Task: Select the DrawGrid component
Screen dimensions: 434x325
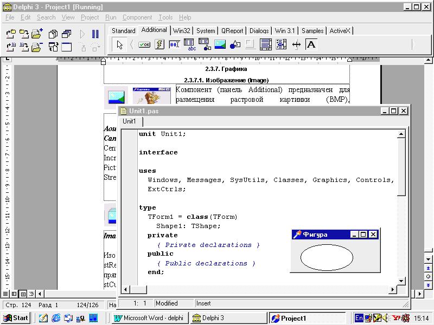Action: [x=205, y=44]
